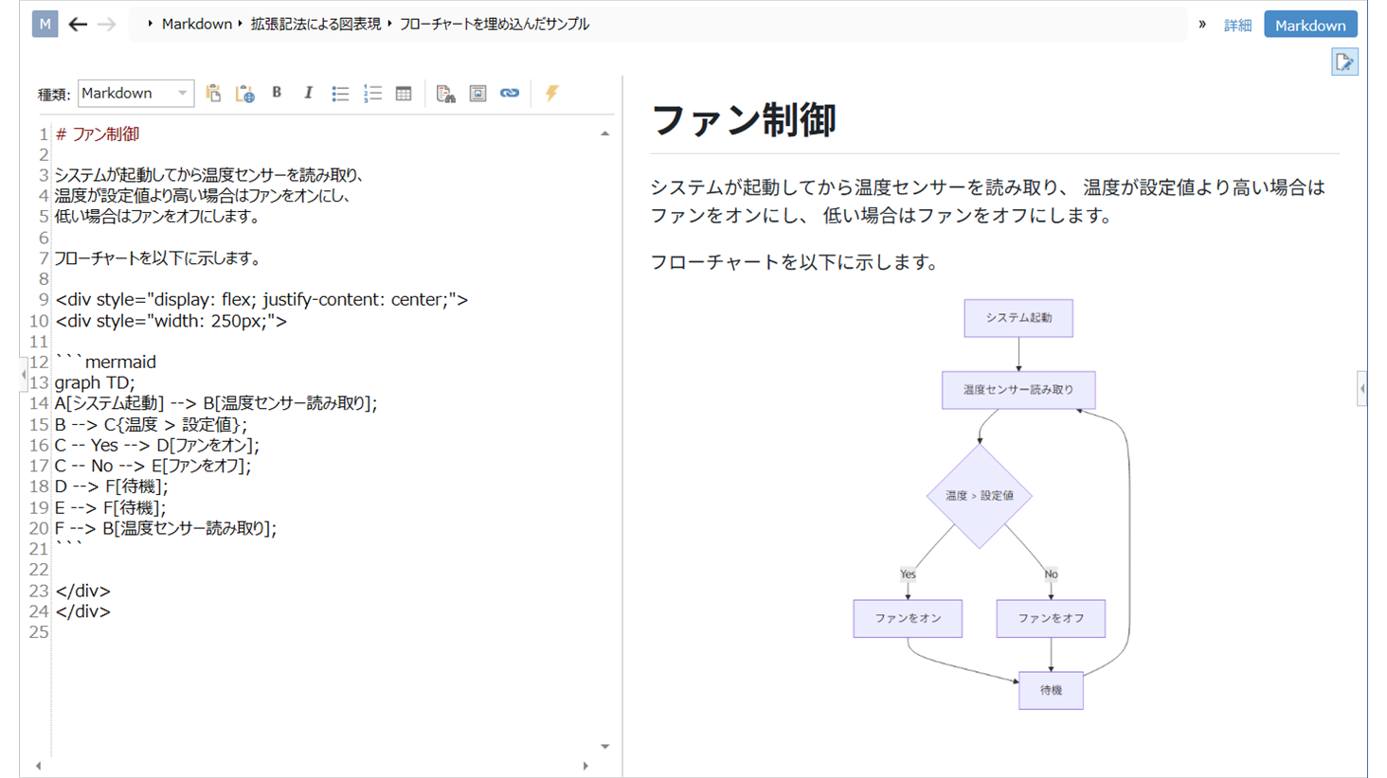Click line 'F --> B[温度センサー読み取り];'

pyautogui.click(x=166, y=528)
